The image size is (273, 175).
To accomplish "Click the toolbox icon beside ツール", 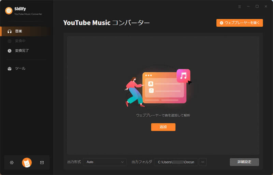I will pos(10,68).
